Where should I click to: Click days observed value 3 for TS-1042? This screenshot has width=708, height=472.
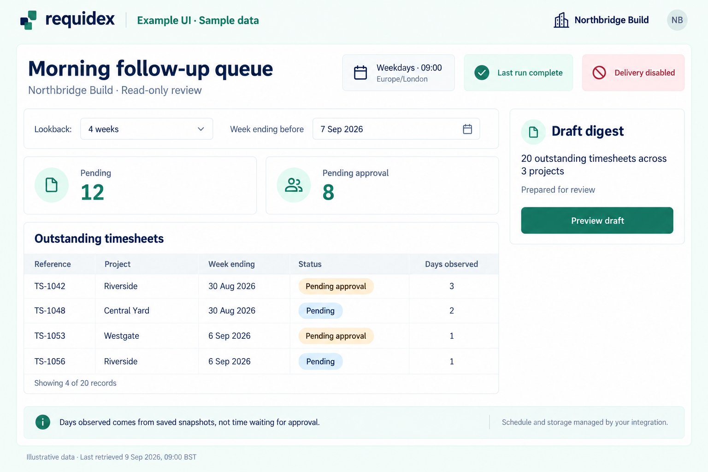(452, 286)
